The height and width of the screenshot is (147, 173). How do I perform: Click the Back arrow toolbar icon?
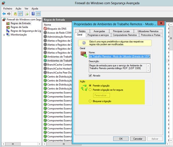point(4,14)
